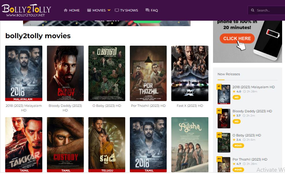Viewport: 285px width, 174px height.
Task: Click the PDVD badge under sidebar Por Thozhil
Action: (x=238, y=170)
